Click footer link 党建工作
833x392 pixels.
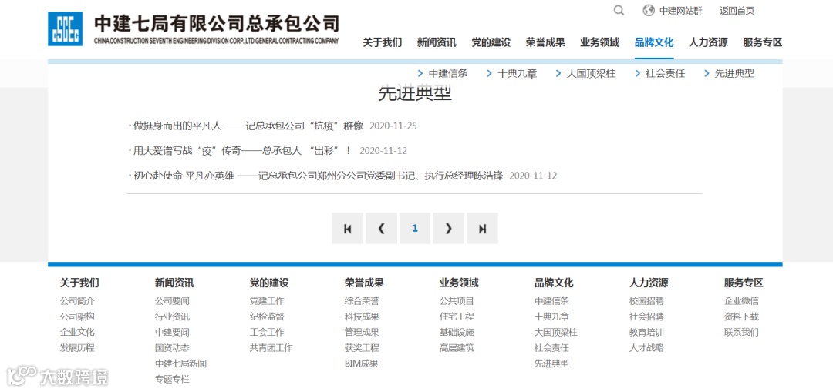coord(267,301)
